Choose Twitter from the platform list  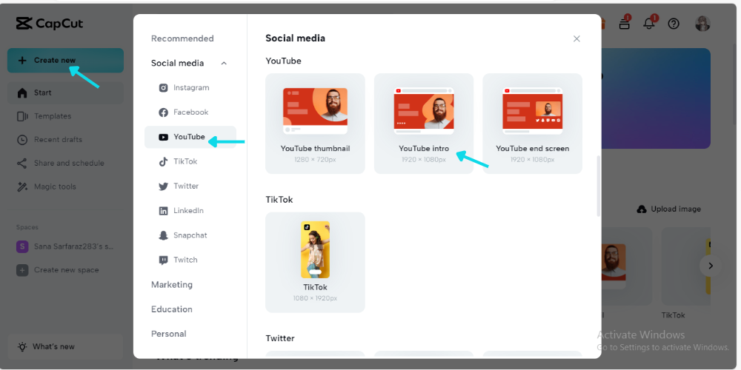point(190,186)
